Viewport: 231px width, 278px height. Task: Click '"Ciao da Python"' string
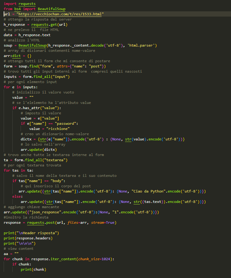click(x=149, y=191)
